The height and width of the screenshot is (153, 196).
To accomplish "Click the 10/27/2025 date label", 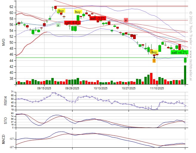I will (129, 88).
